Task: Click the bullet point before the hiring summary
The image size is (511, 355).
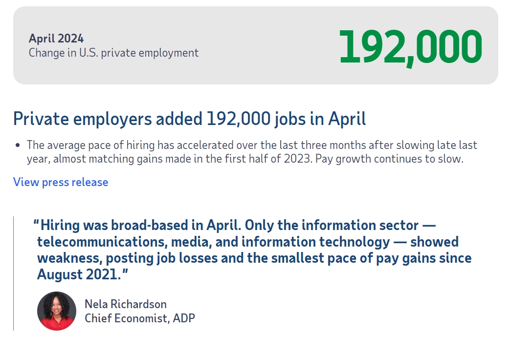Action: tap(18, 146)
